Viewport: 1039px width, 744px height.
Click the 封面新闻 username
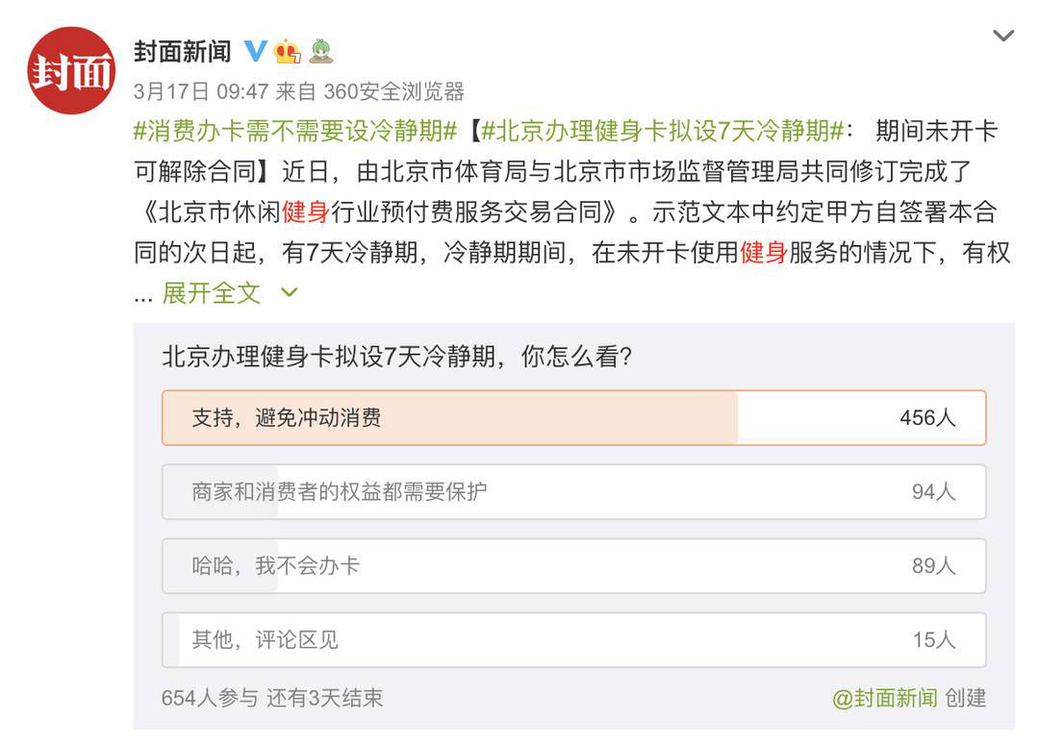183,52
